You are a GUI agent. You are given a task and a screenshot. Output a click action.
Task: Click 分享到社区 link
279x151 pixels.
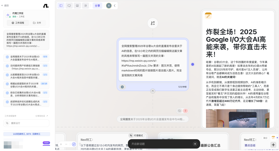click(x=41, y=116)
